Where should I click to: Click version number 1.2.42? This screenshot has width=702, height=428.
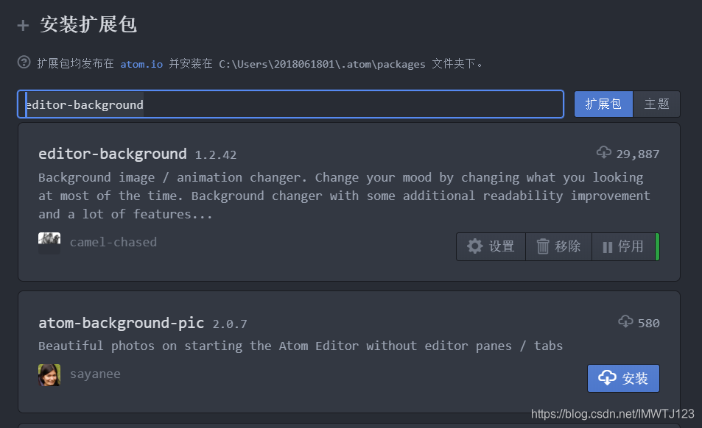click(x=215, y=155)
